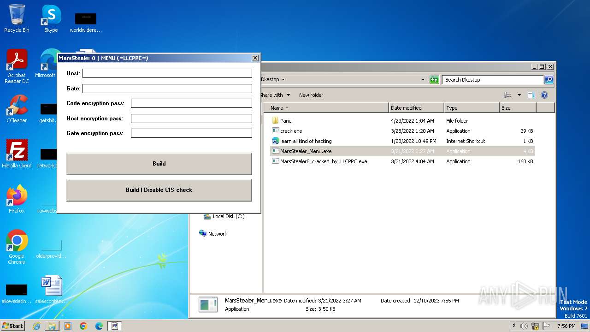Sort files by Name column
This screenshot has height=332, width=590.
click(x=326, y=108)
